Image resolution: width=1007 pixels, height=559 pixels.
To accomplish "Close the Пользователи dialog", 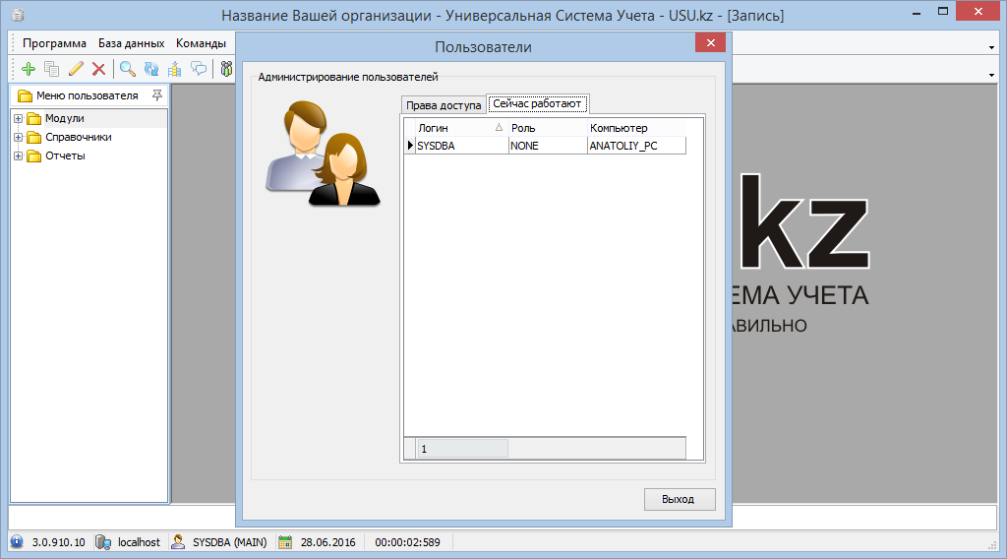I will 709,45.
